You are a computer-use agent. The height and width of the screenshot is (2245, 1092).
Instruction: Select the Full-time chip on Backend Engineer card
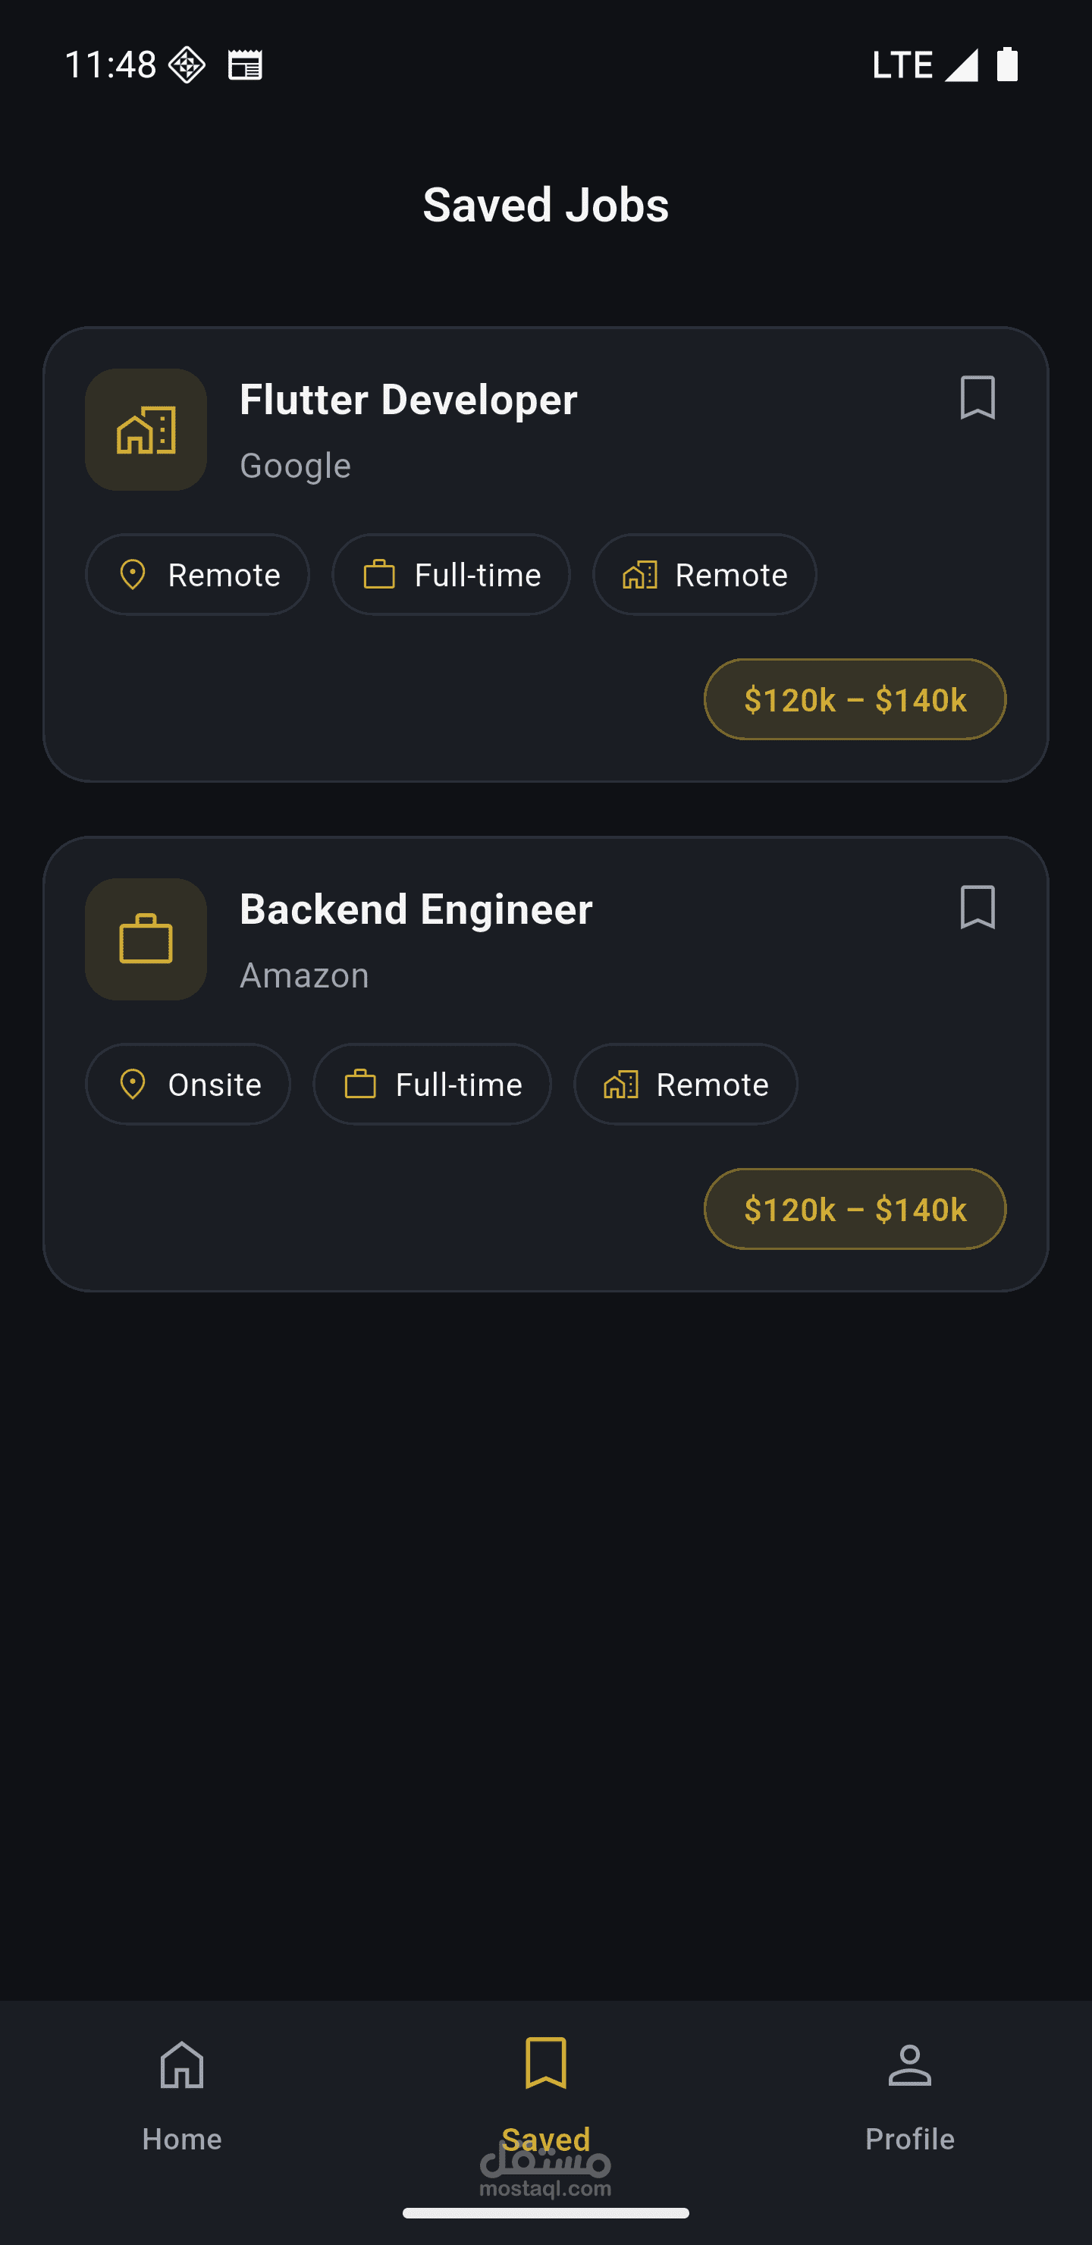[x=432, y=1084]
